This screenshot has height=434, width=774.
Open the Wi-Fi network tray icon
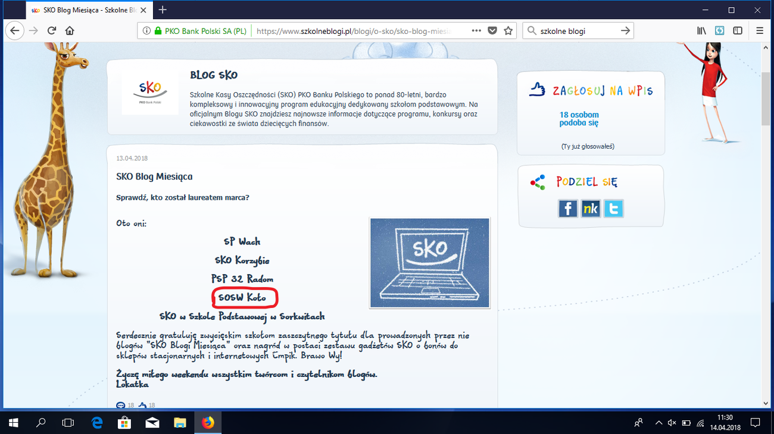pos(700,423)
